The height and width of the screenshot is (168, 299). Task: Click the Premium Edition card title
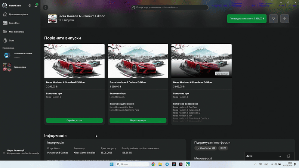[192, 83]
